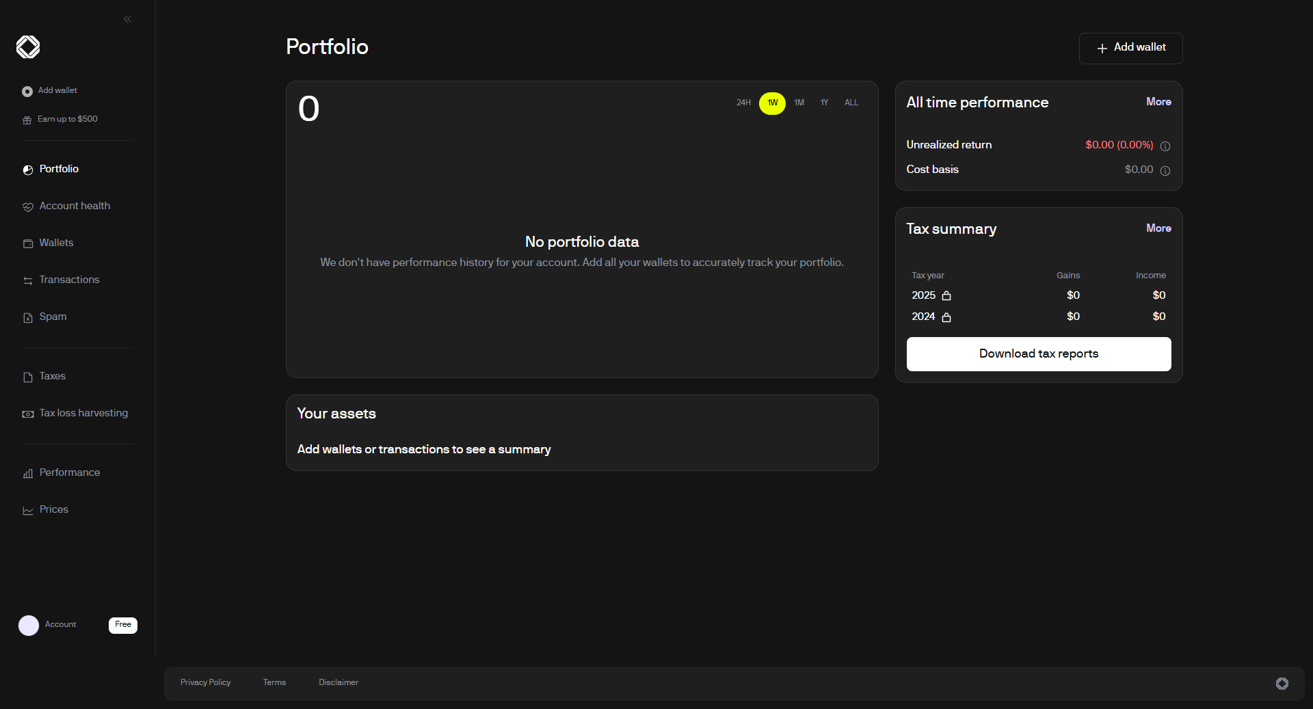Screen dimensions: 1313x709
Task: Select the 24H time range
Action: [743, 103]
